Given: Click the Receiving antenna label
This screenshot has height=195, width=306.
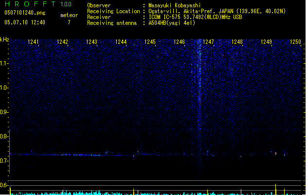Looking at the screenshot, I should click(x=112, y=23).
